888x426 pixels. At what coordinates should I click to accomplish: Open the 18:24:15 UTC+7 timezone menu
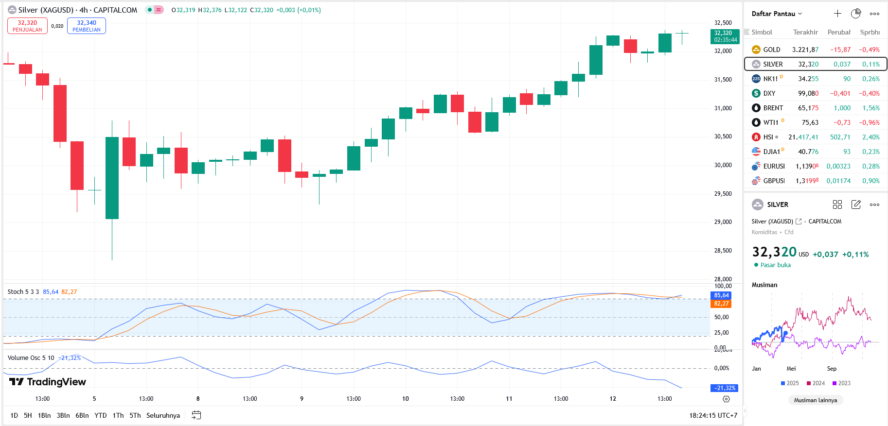[x=713, y=415]
